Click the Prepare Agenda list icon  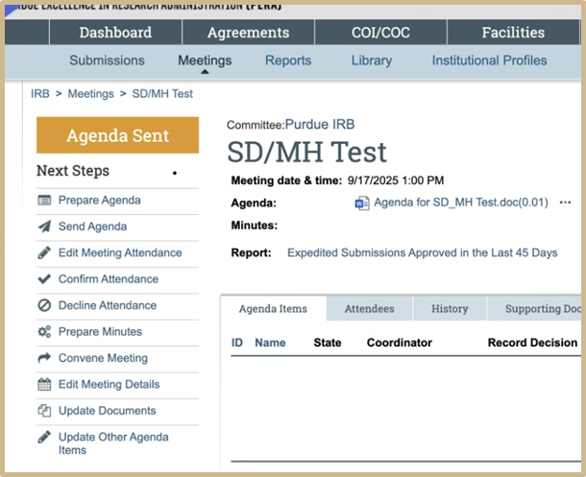coord(44,201)
